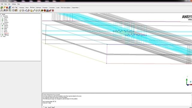This screenshot has width=192, height=108.
Task: Select the Associate tool
Action: click(x=31, y=11)
